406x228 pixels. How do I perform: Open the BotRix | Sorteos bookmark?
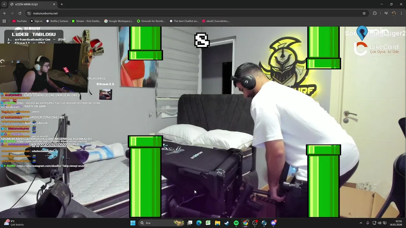(57, 21)
